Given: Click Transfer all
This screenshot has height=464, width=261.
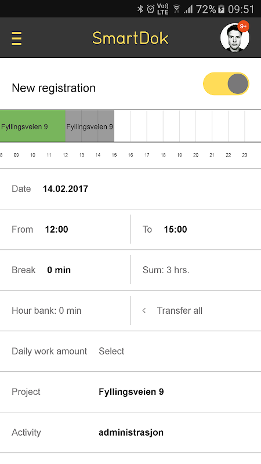Looking at the screenshot, I should (180, 310).
